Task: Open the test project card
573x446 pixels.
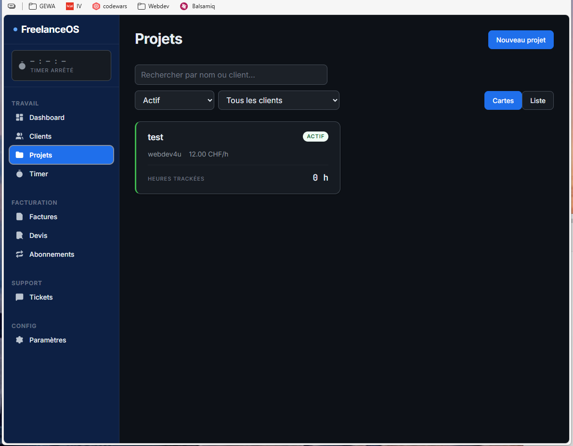Action: coord(237,157)
